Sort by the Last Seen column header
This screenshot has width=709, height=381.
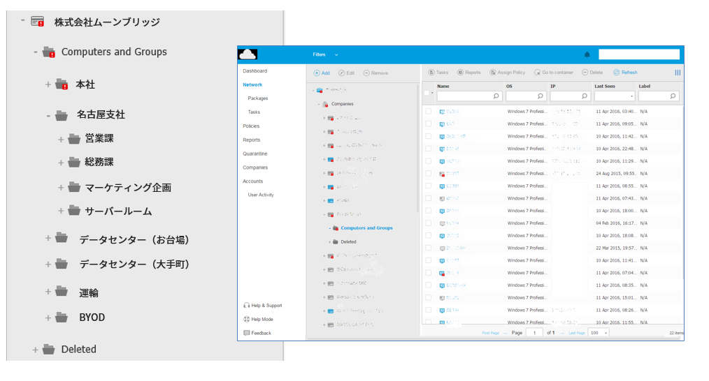(605, 87)
